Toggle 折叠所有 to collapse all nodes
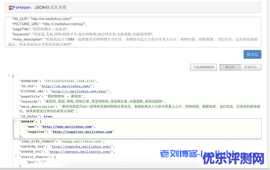Screen dimensions: 270x170 [x=250, y=67]
